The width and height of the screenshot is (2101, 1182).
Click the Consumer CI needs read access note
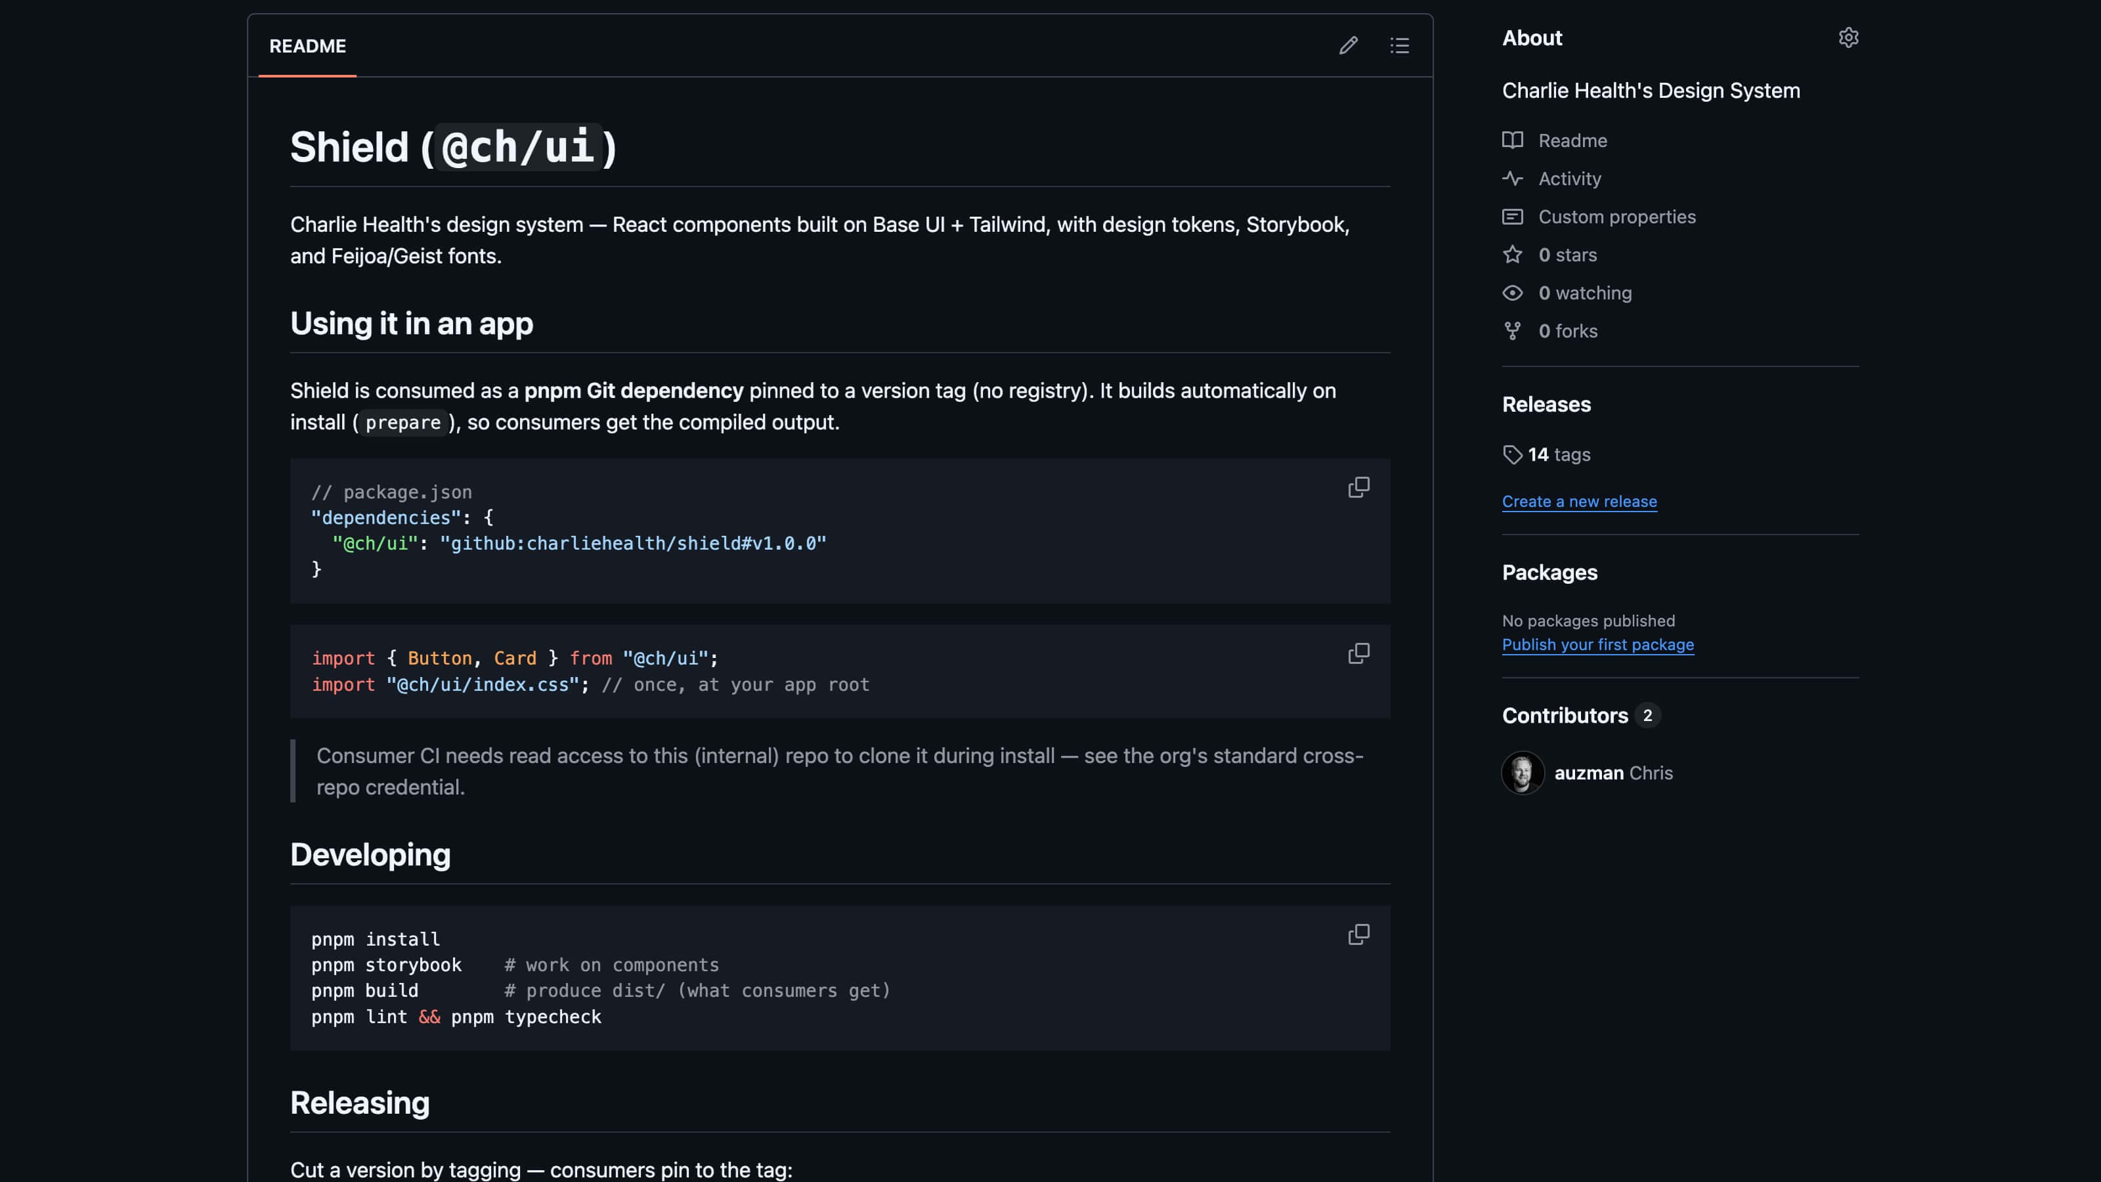pos(839,772)
